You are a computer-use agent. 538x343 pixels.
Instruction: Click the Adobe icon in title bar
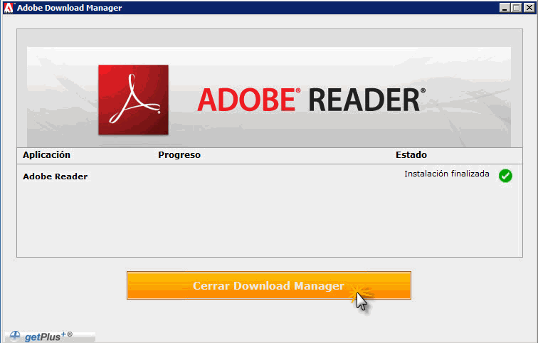pos(9,8)
